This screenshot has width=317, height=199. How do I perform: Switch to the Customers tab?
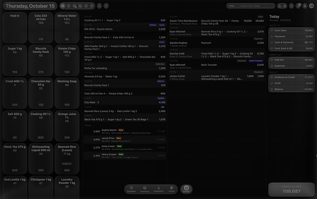tap(158, 189)
